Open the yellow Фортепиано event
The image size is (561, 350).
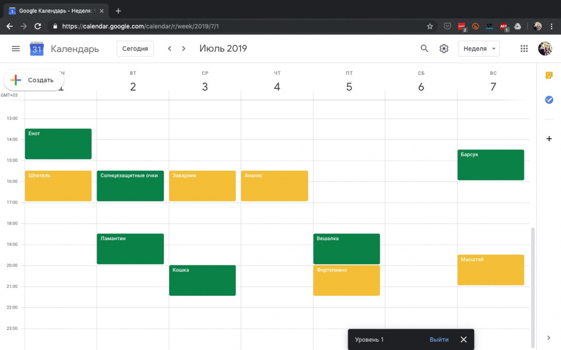click(x=346, y=281)
